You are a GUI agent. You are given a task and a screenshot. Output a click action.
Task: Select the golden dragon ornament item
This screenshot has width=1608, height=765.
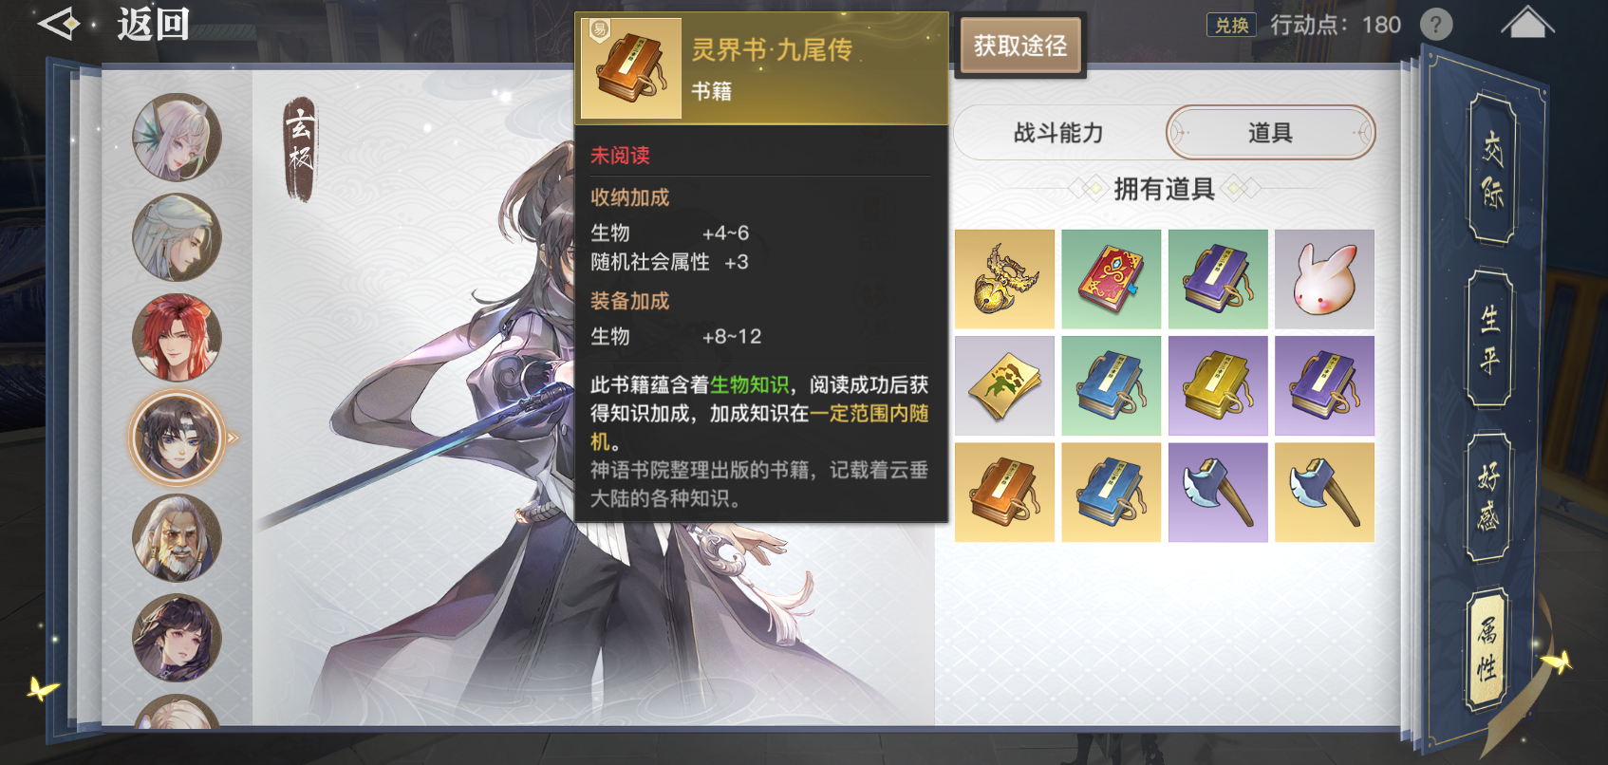click(x=1004, y=279)
